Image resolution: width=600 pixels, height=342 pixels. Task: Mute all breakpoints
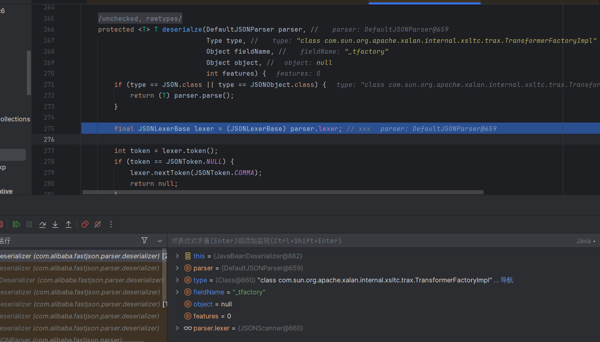pyautogui.click(x=98, y=224)
